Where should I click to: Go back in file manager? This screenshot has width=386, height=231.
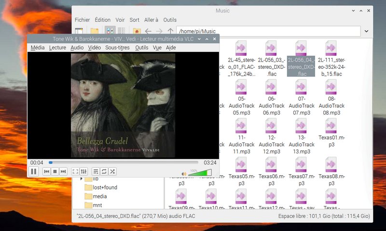click(148, 31)
